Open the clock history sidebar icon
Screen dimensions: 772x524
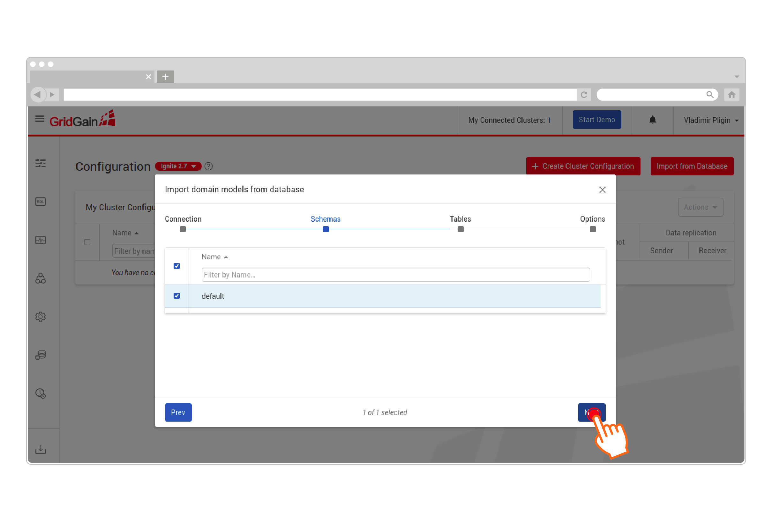pos(41,394)
